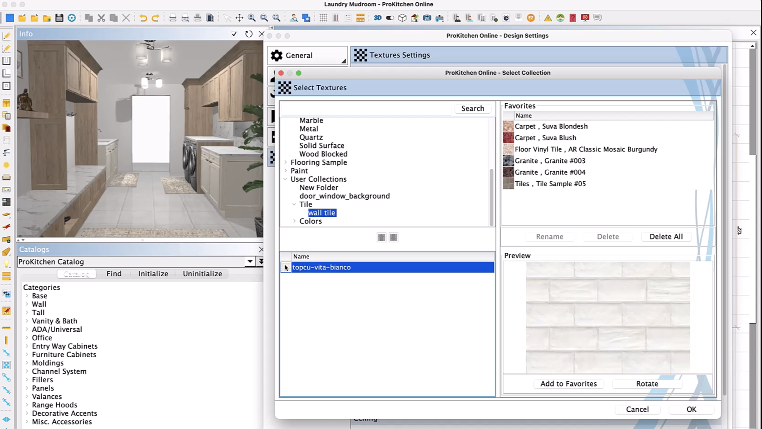Open the ProKitchen Catalog dropdown

click(250, 262)
